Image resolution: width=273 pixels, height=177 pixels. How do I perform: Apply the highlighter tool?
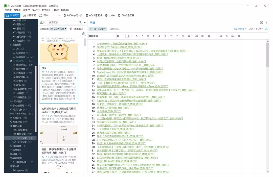pos(159,36)
